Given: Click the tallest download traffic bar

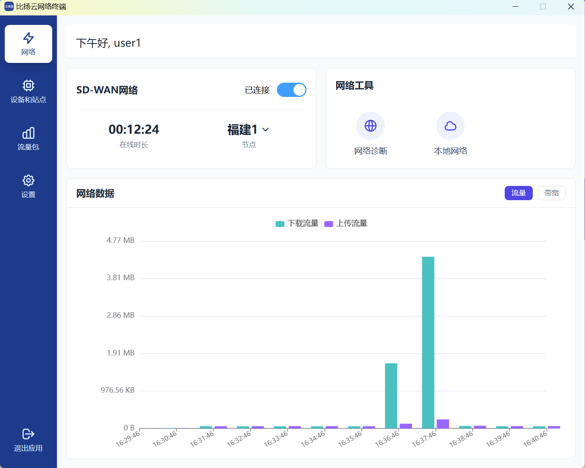Looking at the screenshot, I should tap(428, 340).
